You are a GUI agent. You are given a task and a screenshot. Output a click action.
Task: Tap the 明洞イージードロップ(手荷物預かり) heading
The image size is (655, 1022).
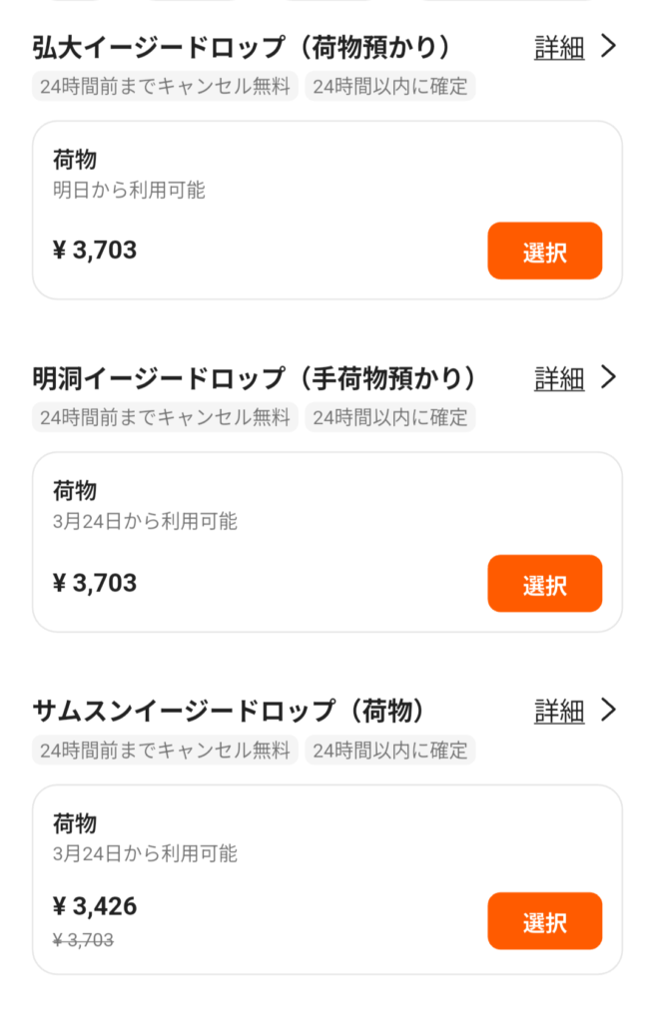[256, 379]
